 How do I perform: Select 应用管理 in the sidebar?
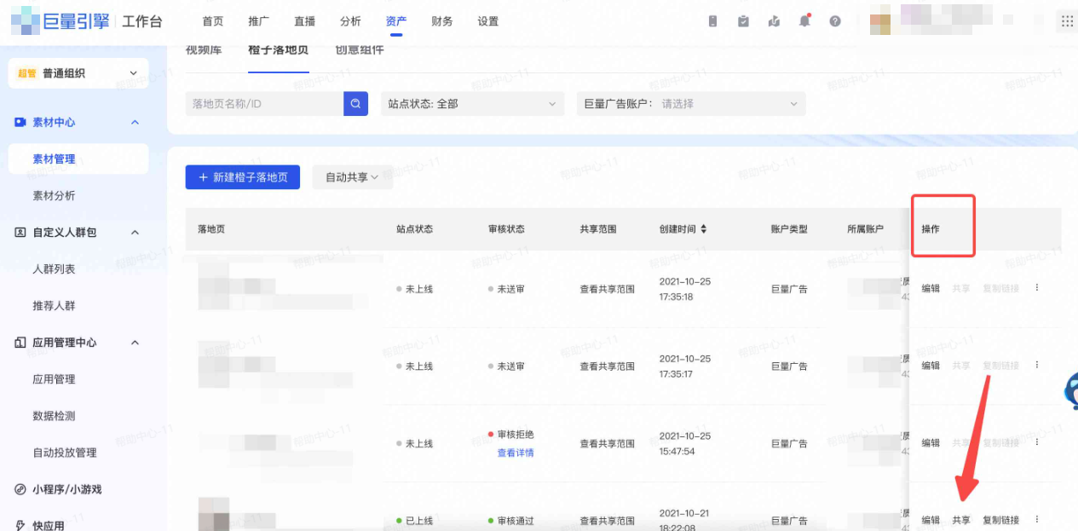click(54, 379)
